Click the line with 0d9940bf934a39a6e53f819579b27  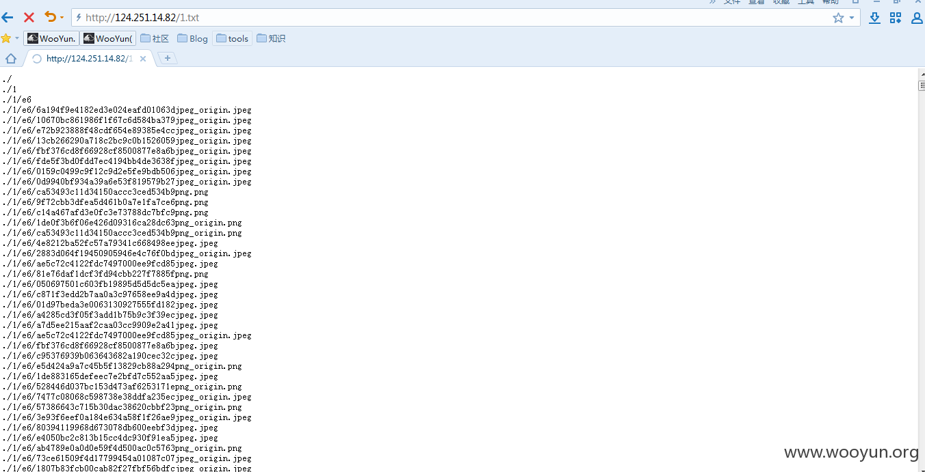(x=127, y=182)
